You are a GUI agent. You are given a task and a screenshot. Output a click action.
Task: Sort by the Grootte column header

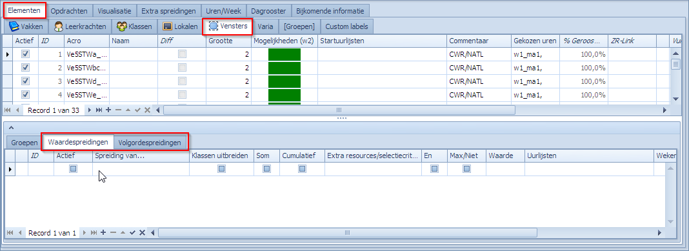pyautogui.click(x=228, y=41)
